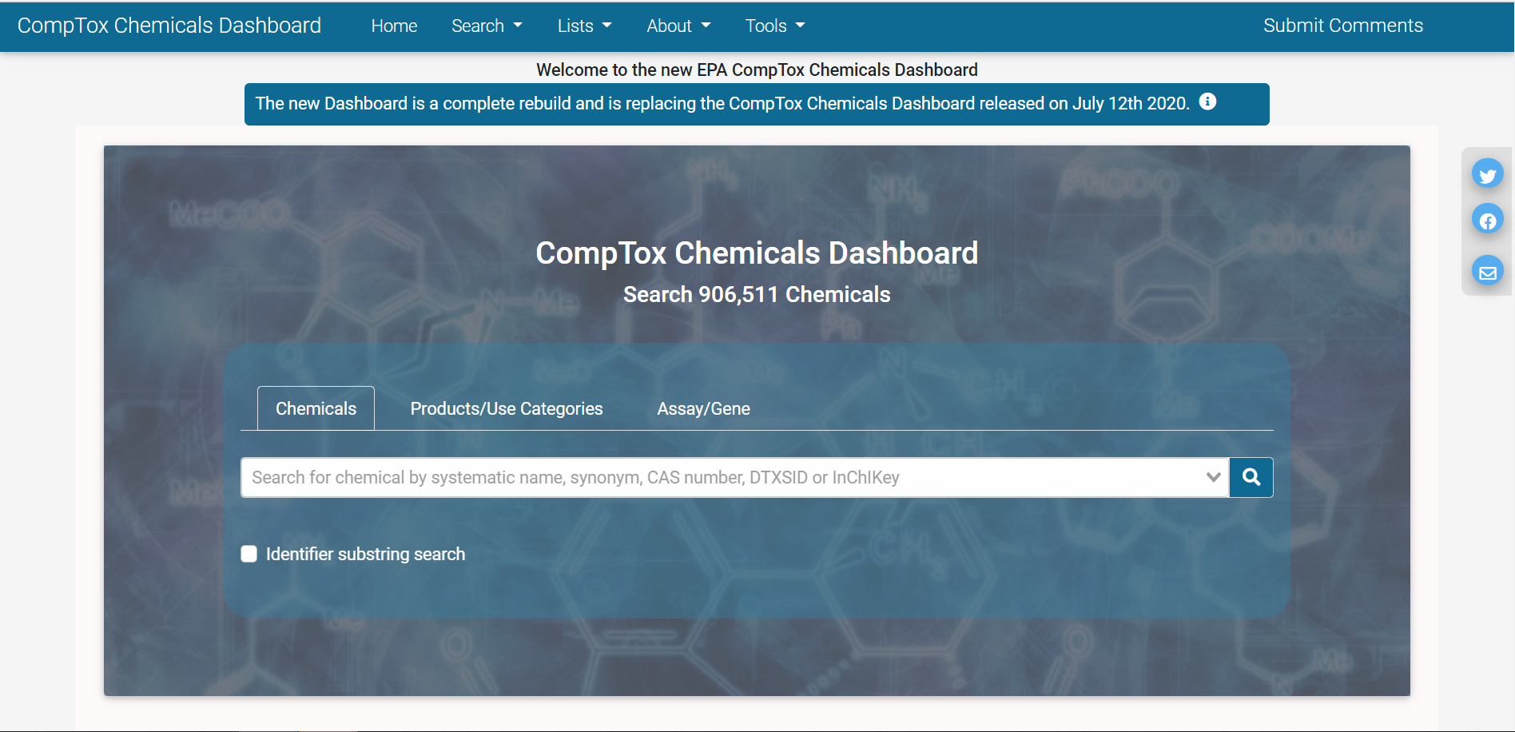Image resolution: width=1515 pixels, height=732 pixels.
Task: Switch to the Assay/Gene tab
Action: point(703,408)
